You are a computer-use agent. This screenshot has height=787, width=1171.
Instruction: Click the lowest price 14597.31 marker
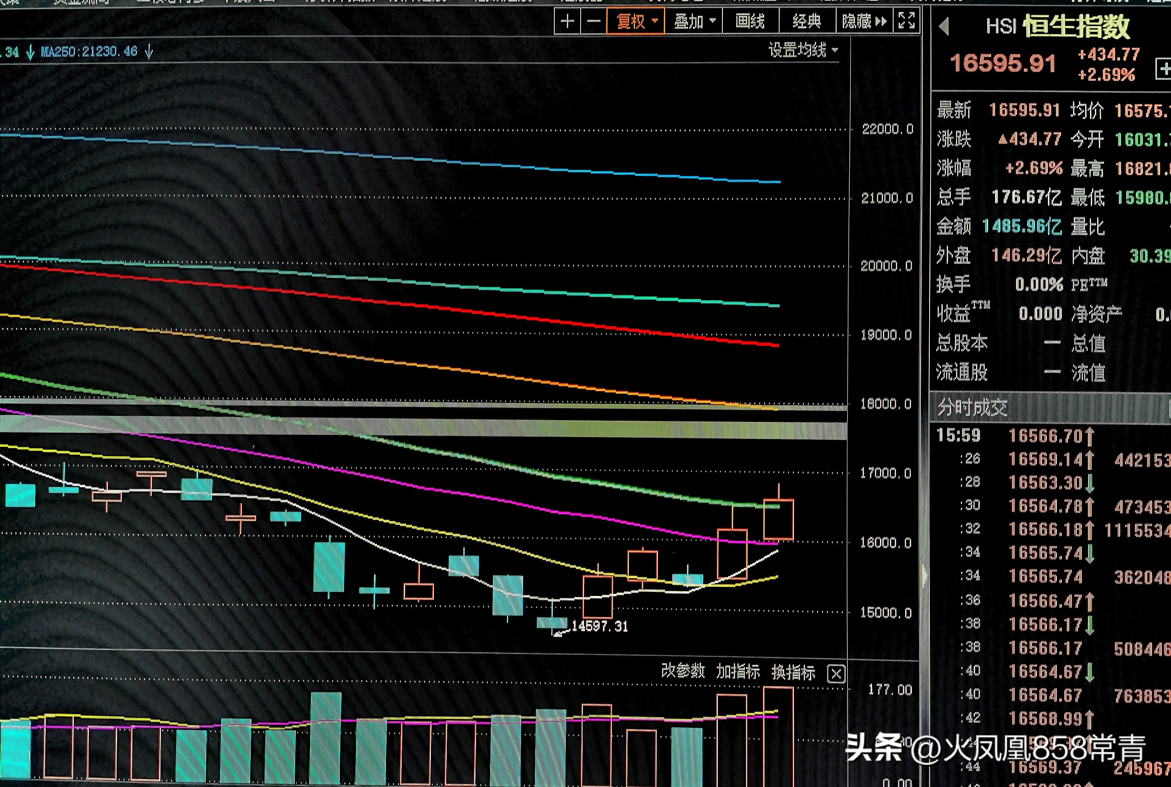pos(600,626)
